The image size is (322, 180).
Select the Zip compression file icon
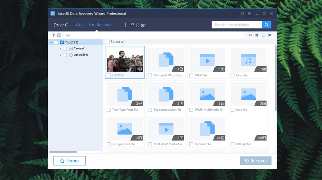click(166, 94)
